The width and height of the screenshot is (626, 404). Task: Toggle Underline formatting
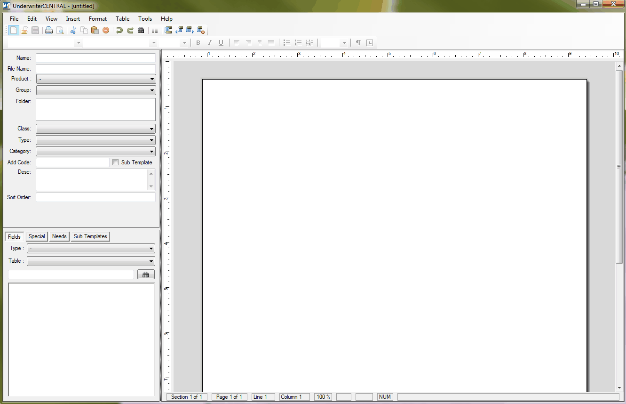click(x=221, y=43)
